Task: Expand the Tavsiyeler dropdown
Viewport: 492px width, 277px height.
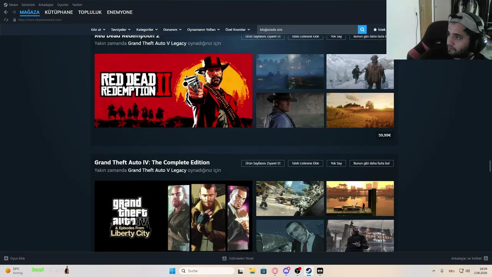Action: (x=121, y=30)
